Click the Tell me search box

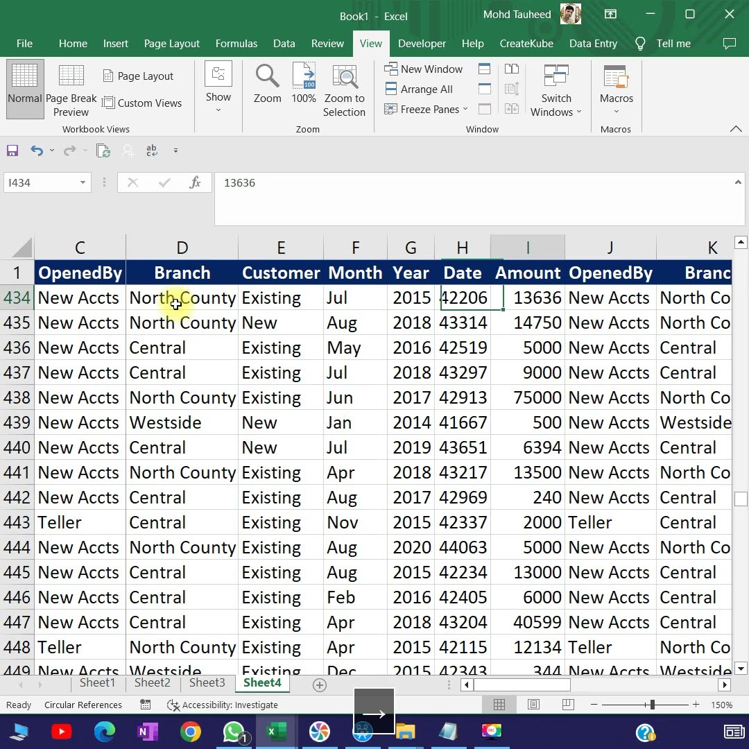663,44
